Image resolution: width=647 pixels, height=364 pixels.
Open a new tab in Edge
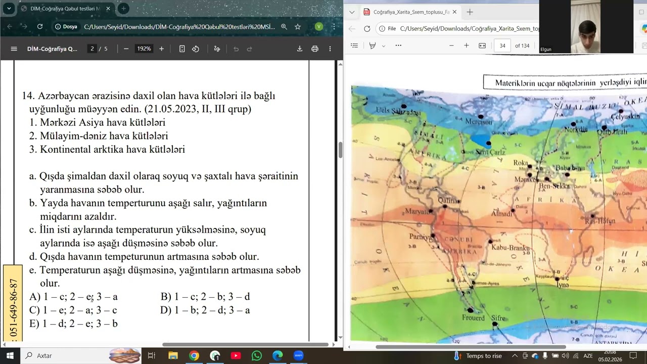[470, 12]
